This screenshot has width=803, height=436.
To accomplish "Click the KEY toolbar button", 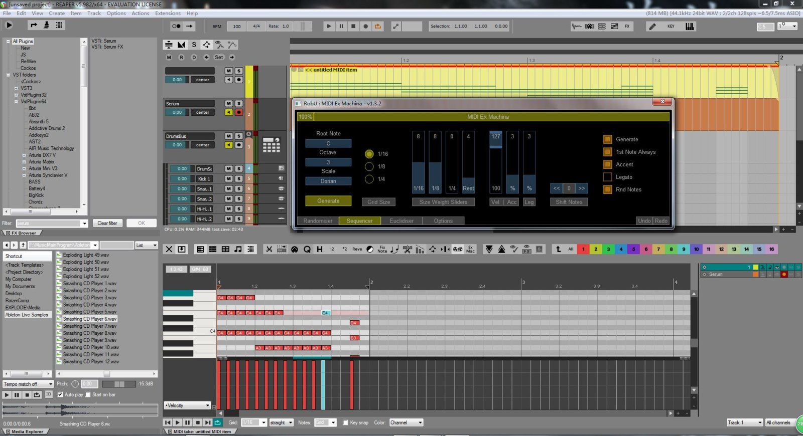I will [x=671, y=26].
